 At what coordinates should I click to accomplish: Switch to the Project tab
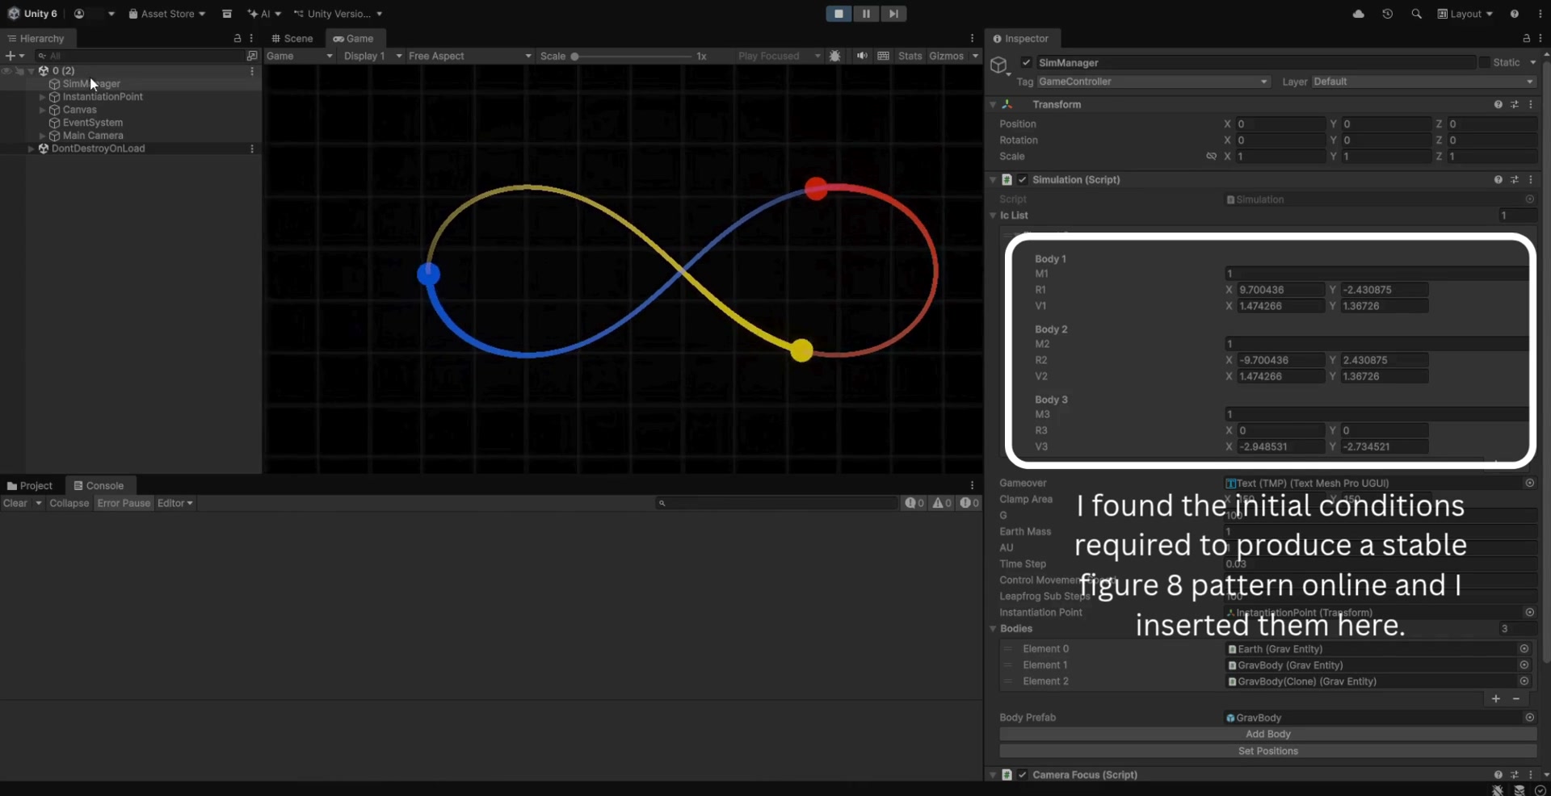[30, 486]
